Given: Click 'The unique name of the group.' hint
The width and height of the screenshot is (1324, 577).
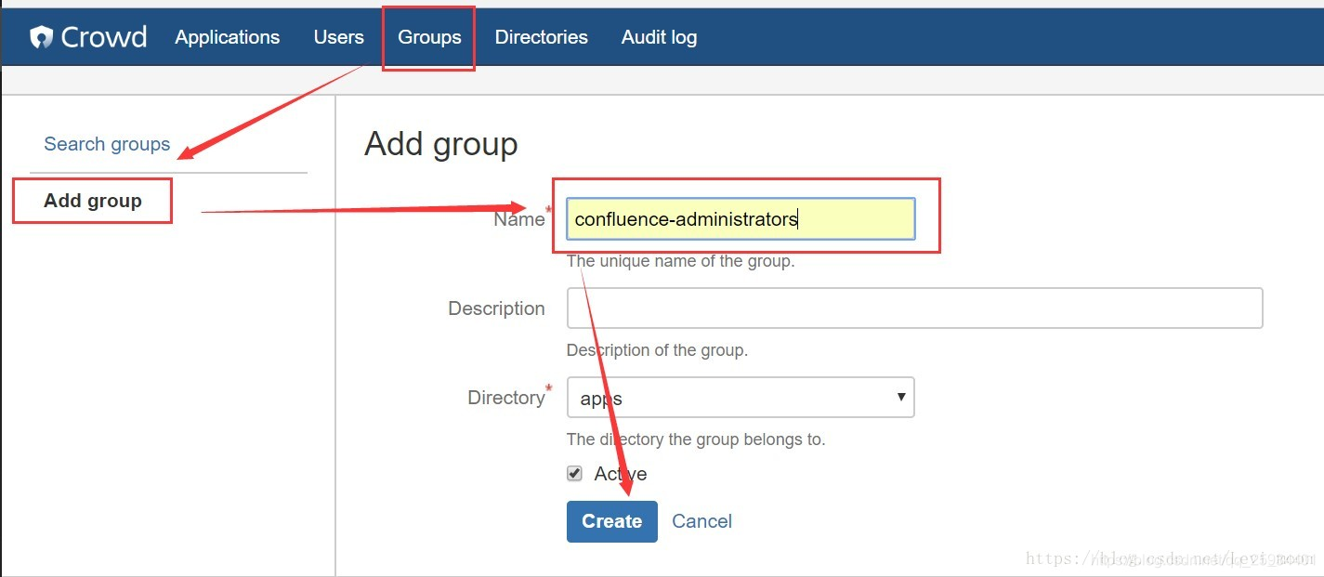Looking at the screenshot, I should pos(680,261).
